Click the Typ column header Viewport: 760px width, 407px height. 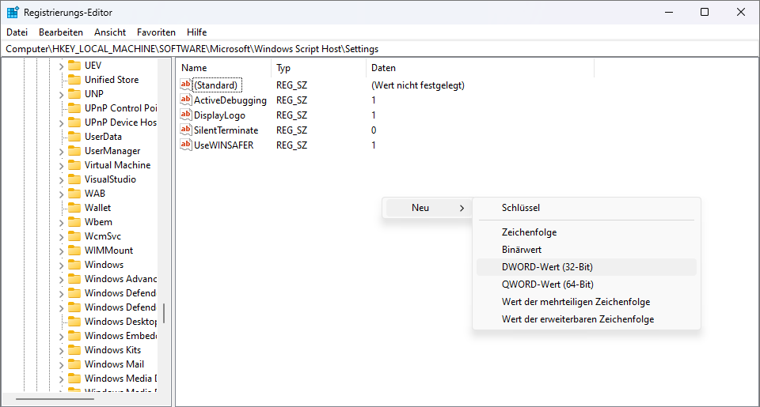(x=283, y=68)
